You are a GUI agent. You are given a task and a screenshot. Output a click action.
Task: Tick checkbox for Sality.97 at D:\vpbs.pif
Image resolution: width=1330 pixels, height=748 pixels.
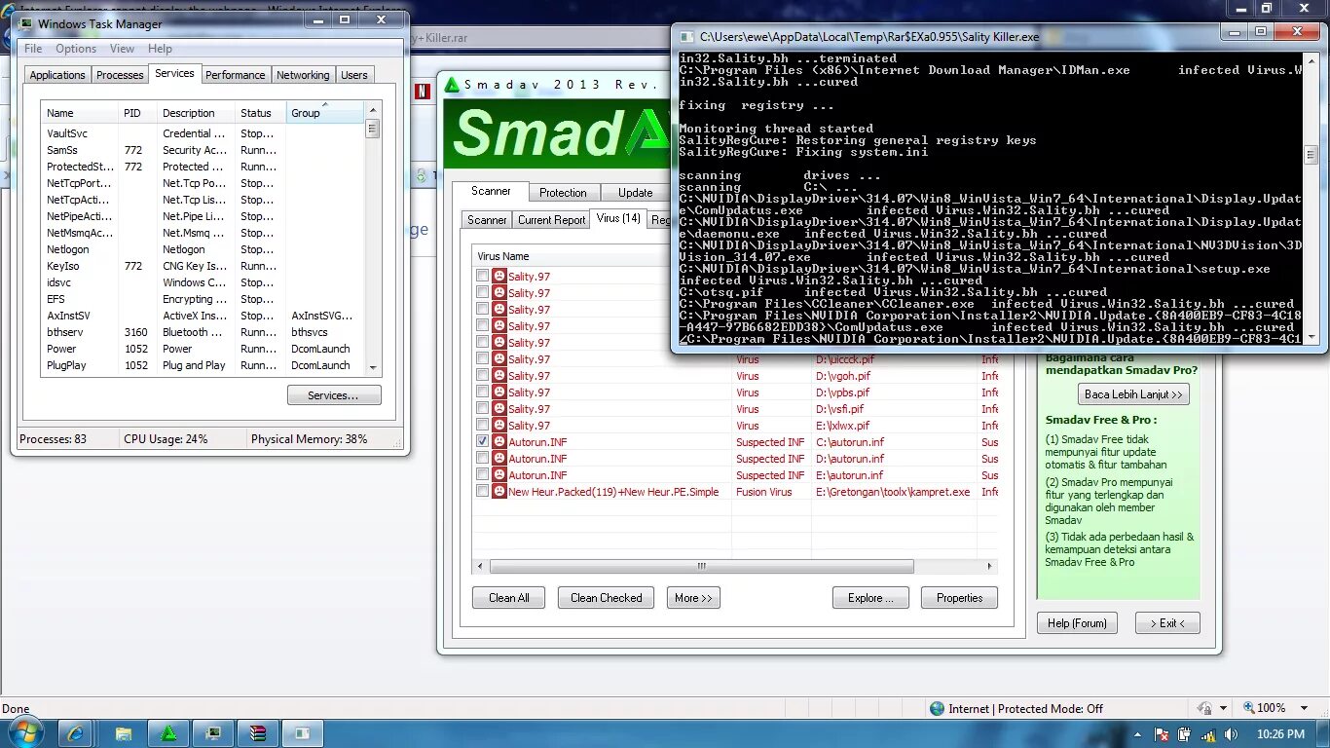pos(482,393)
